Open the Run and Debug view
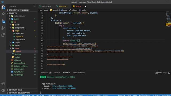The width and height of the screenshot is (171, 96). click(x=3, y=28)
